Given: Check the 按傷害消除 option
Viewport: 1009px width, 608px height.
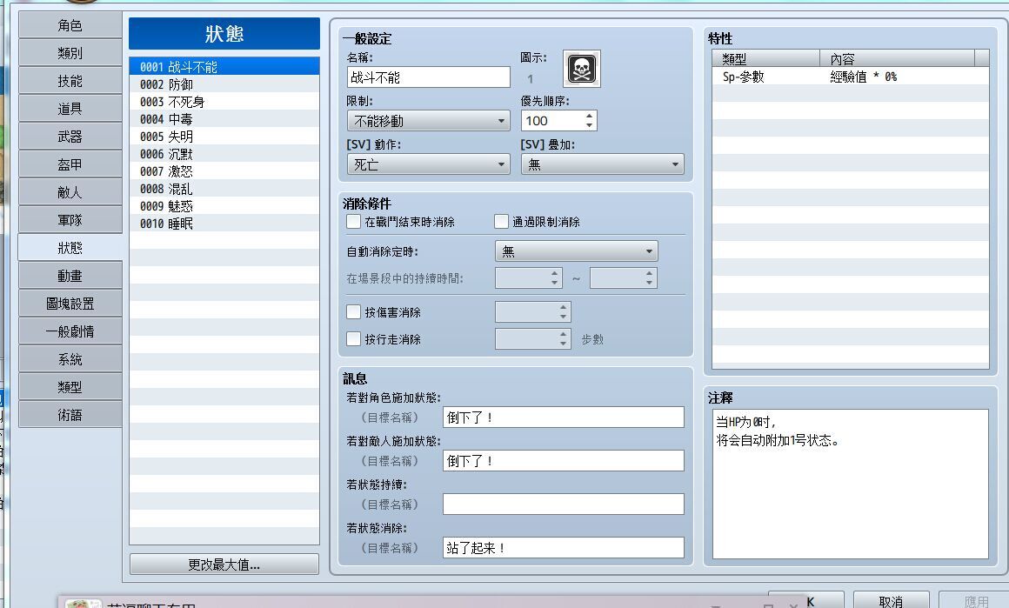Looking at the screenshot, I should click(x=353, y=312).
